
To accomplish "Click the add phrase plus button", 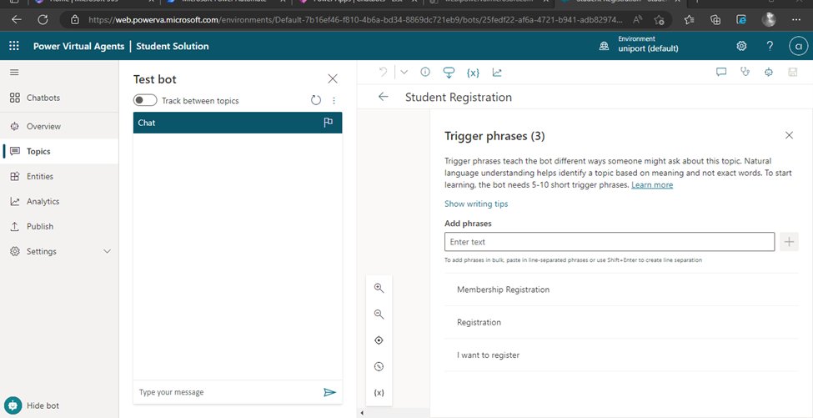I will [x=789, y=242].
